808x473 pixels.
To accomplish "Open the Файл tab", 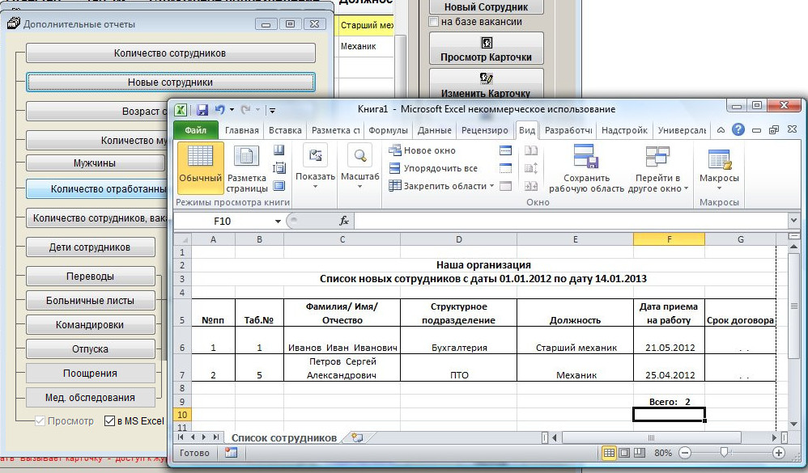I will [196, 130].
